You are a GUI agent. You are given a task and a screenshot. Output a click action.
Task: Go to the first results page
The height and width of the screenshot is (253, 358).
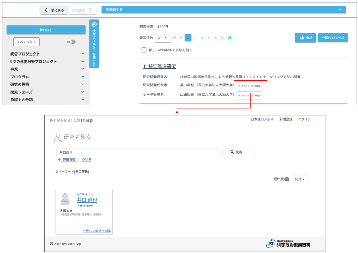tap(174, 38)
